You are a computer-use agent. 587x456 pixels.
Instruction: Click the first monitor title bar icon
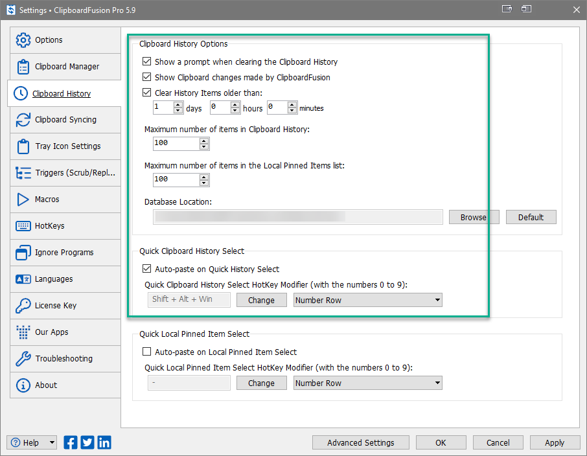tap(507, 9)
